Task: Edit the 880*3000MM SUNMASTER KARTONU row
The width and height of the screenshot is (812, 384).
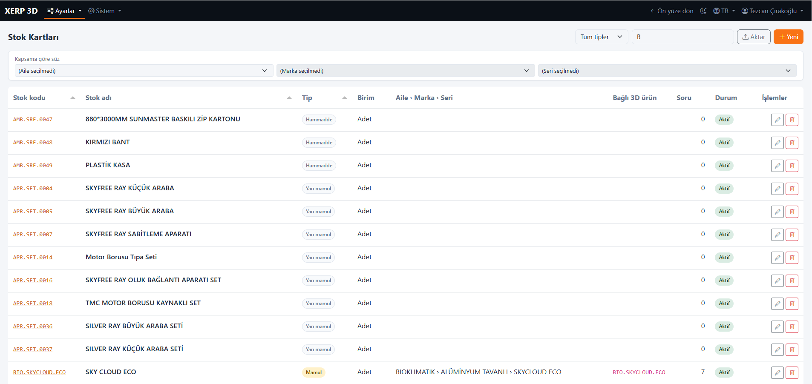Action: coord(777,120)
